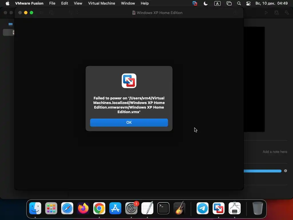Open Spotlight search in the menu bar
Image resolution: width=293 pixels, height=220 pixels.
(x=239, y=3)
